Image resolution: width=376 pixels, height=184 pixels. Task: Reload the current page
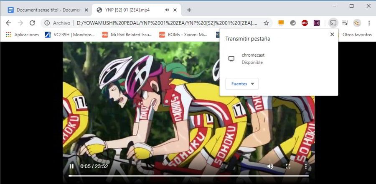[x=32, y=23]
